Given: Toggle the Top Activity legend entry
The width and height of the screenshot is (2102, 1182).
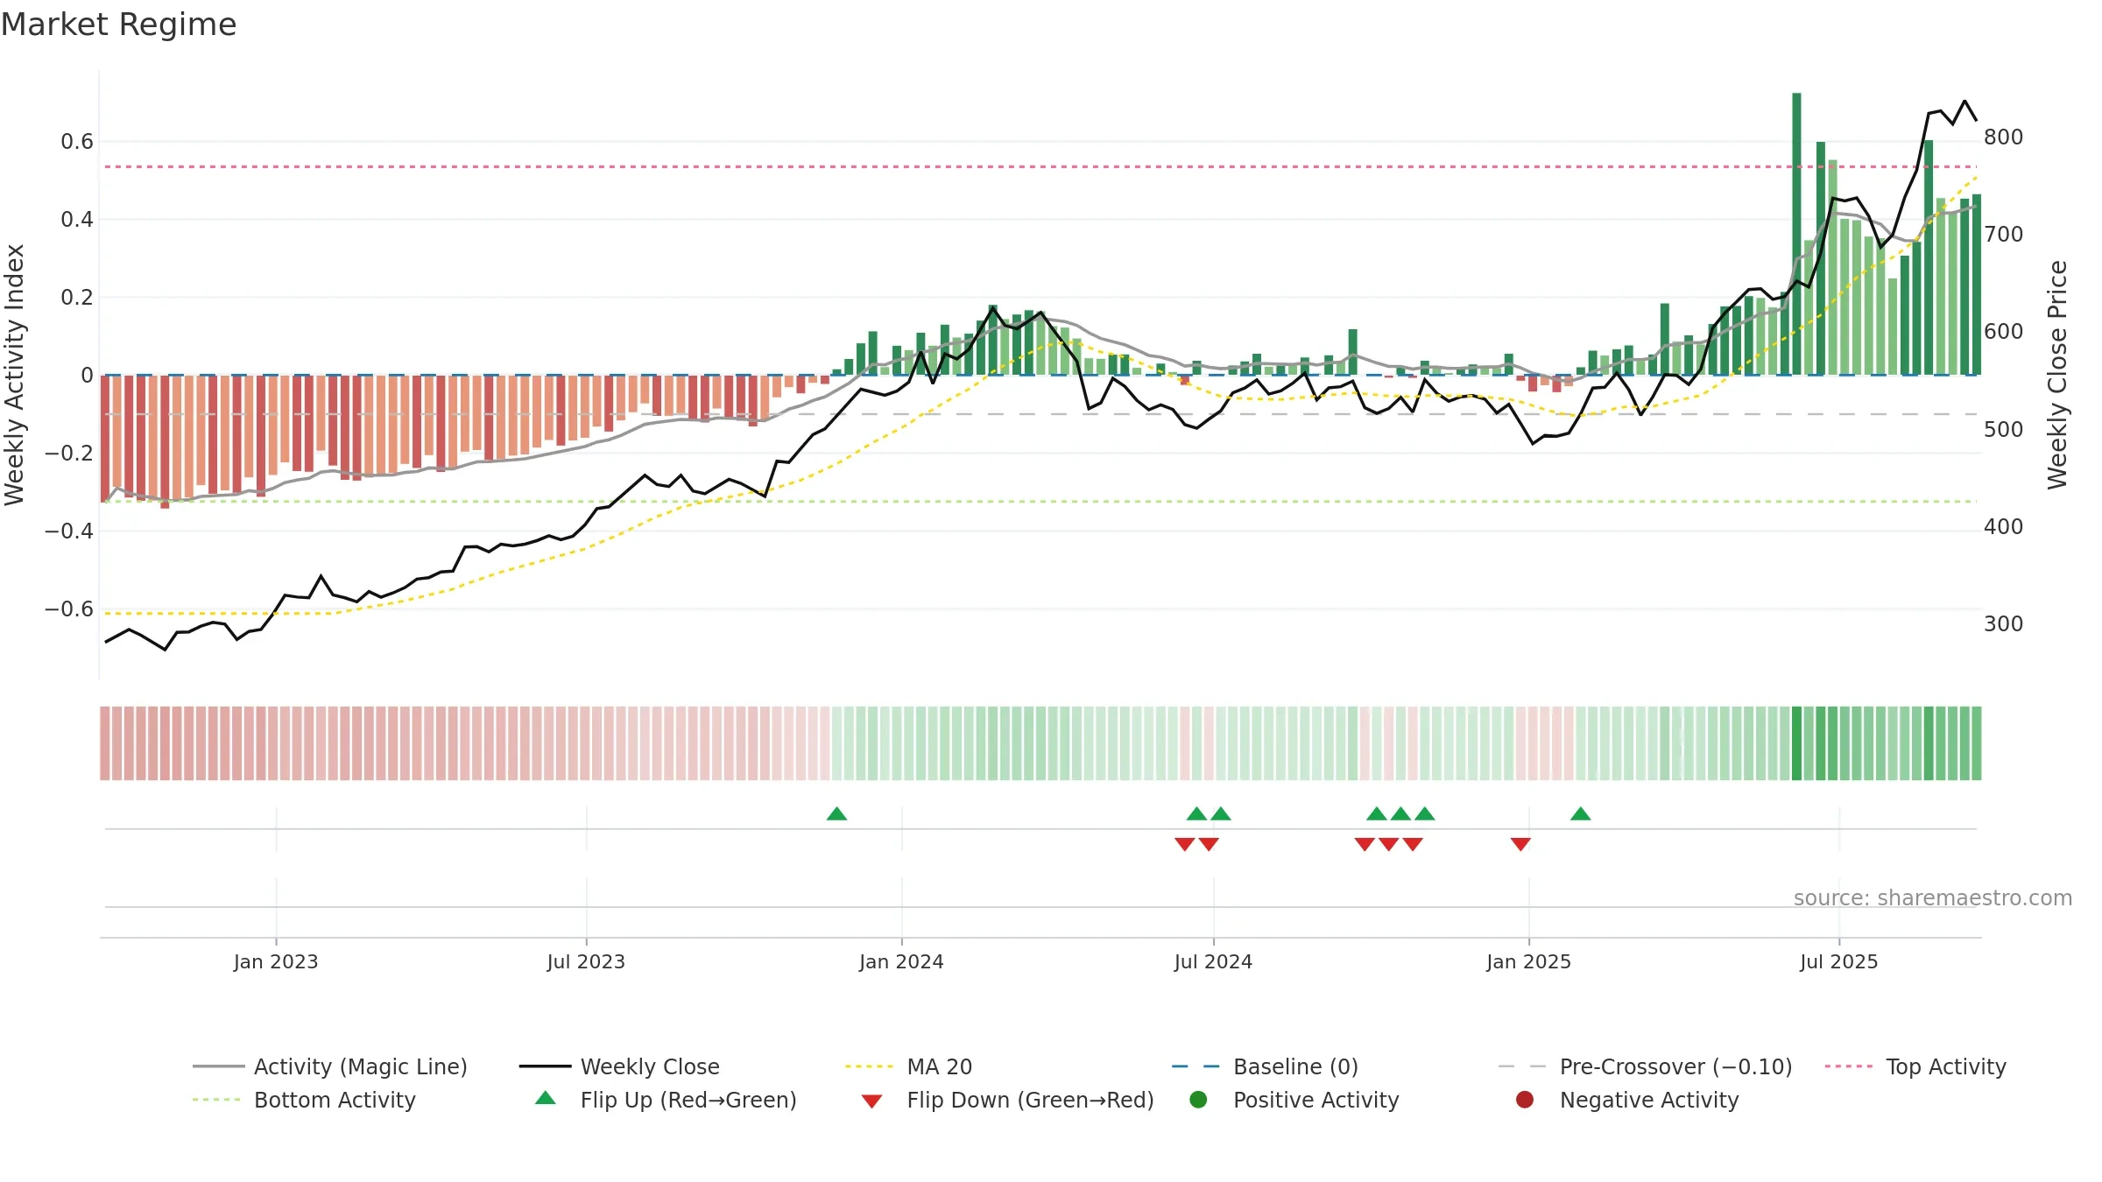Looking at the screenshot, I should point(1915,1066).
